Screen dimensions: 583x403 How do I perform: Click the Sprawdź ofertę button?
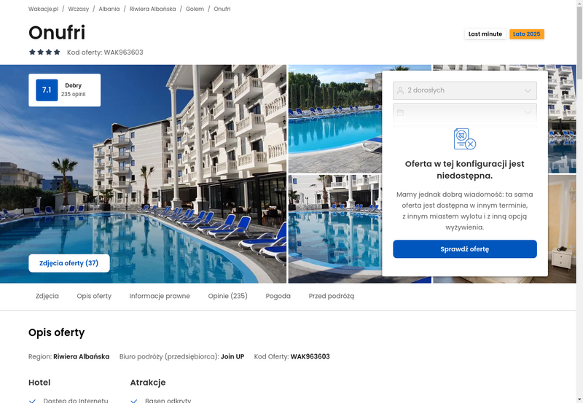tap(465, 249)
